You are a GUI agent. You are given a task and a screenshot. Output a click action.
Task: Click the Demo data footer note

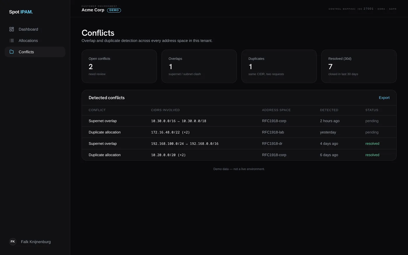click(x=239, y=169)
